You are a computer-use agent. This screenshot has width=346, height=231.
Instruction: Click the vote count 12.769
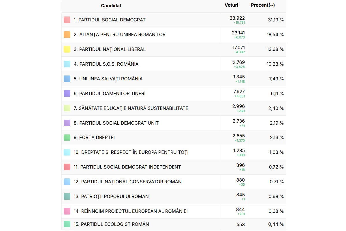pos(238,62)
